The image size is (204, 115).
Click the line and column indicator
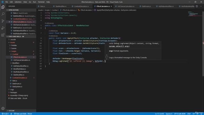tap(159, 114)
